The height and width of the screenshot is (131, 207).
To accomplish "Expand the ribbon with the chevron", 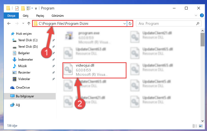I will (196, 15).
